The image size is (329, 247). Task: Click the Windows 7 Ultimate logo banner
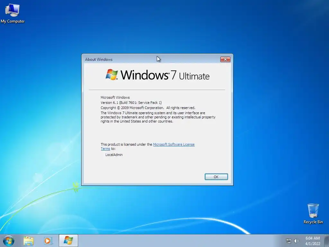pos(157,75)
